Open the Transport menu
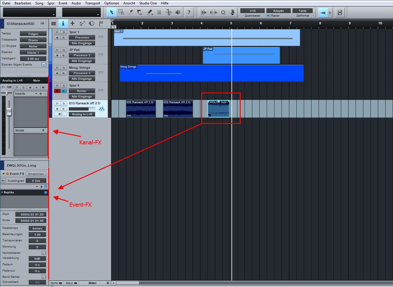 (92, 3)
